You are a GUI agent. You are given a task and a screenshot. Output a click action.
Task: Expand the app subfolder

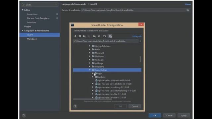pos(93,73)
